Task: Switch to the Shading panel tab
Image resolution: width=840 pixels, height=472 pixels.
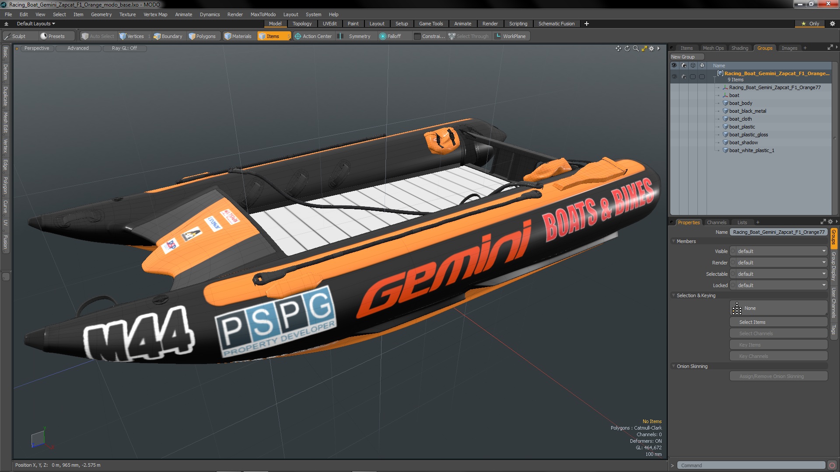Action: [x=739, y=48]
